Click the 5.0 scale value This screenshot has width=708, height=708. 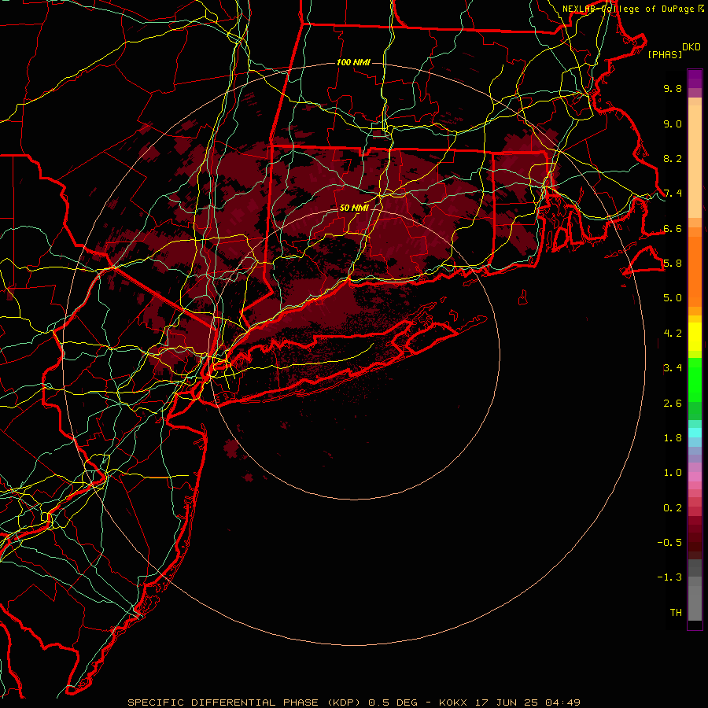pyautogui.click(x=673, y=298)
